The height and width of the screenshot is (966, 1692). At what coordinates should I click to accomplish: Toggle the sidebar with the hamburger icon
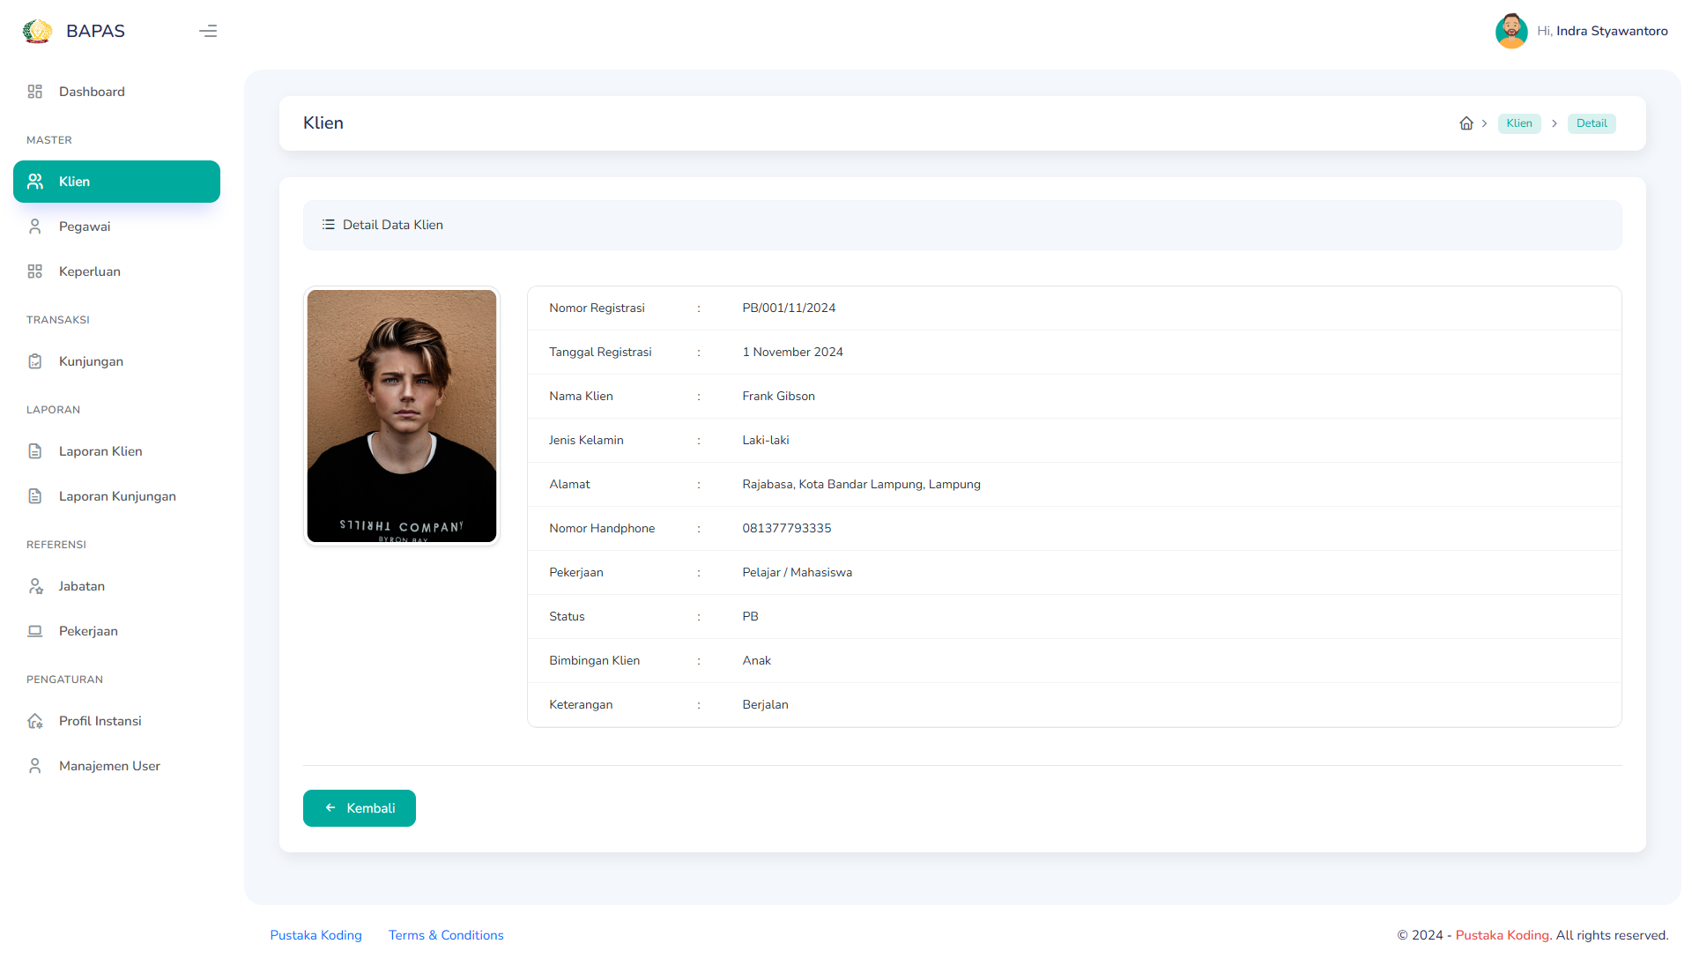pyautogui.click(x=208, y=31)
